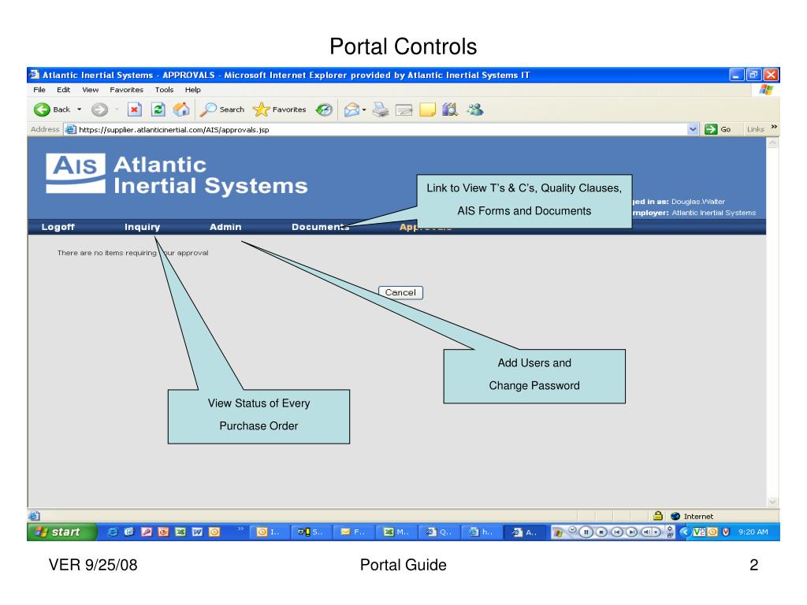The image size is (807, 605).
Task: Click the Cancel button
Action: 400,293
